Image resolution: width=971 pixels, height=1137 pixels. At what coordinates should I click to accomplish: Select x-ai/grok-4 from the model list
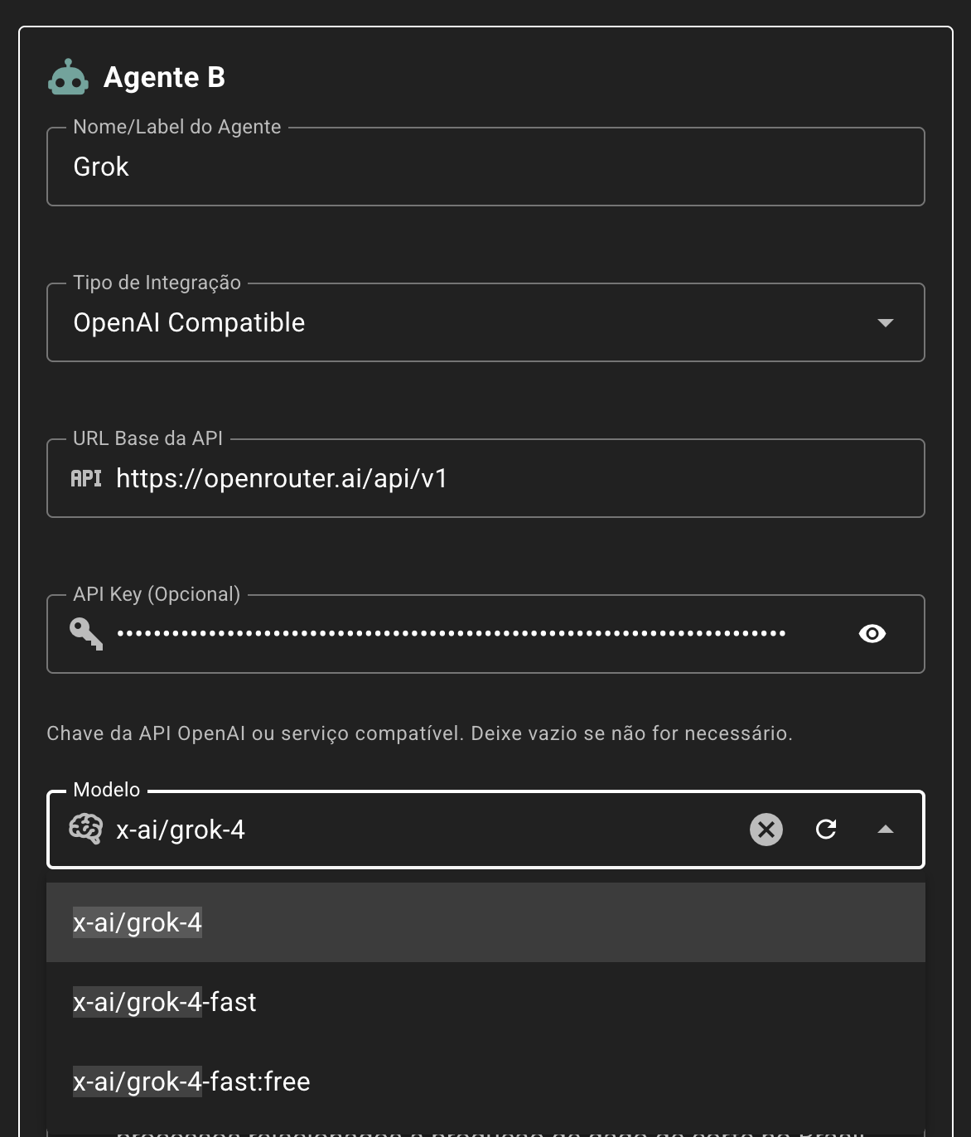pos(138,922)
